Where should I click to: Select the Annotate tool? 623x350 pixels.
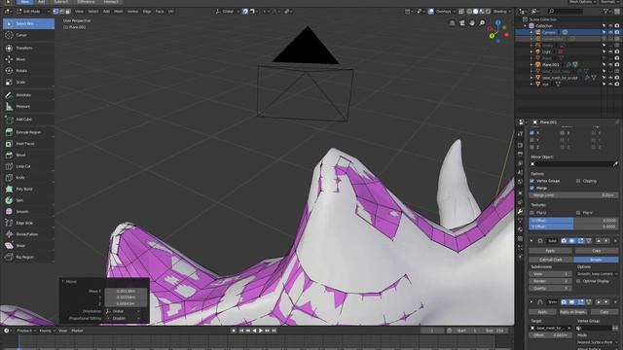click(x=28, y=95)
